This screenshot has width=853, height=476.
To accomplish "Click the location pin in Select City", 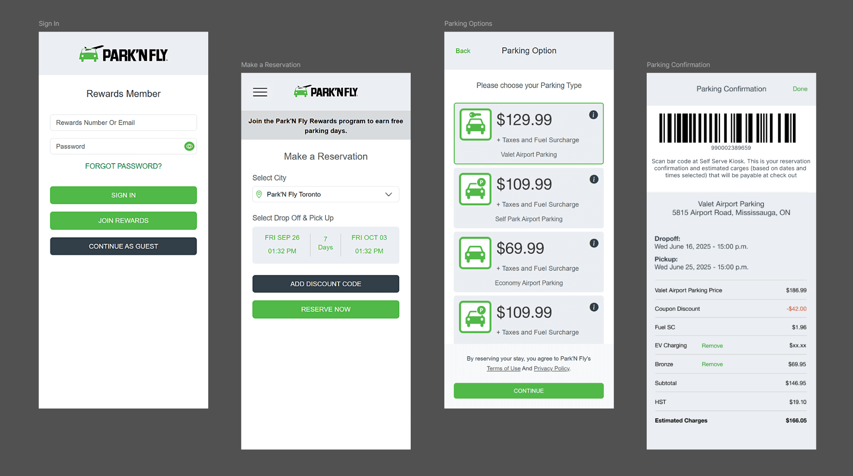I will pyautogui.click(x=259, y=194).
